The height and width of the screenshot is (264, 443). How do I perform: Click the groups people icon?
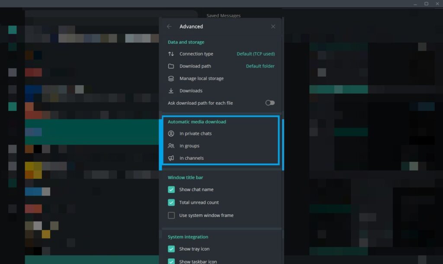(171, 146)
